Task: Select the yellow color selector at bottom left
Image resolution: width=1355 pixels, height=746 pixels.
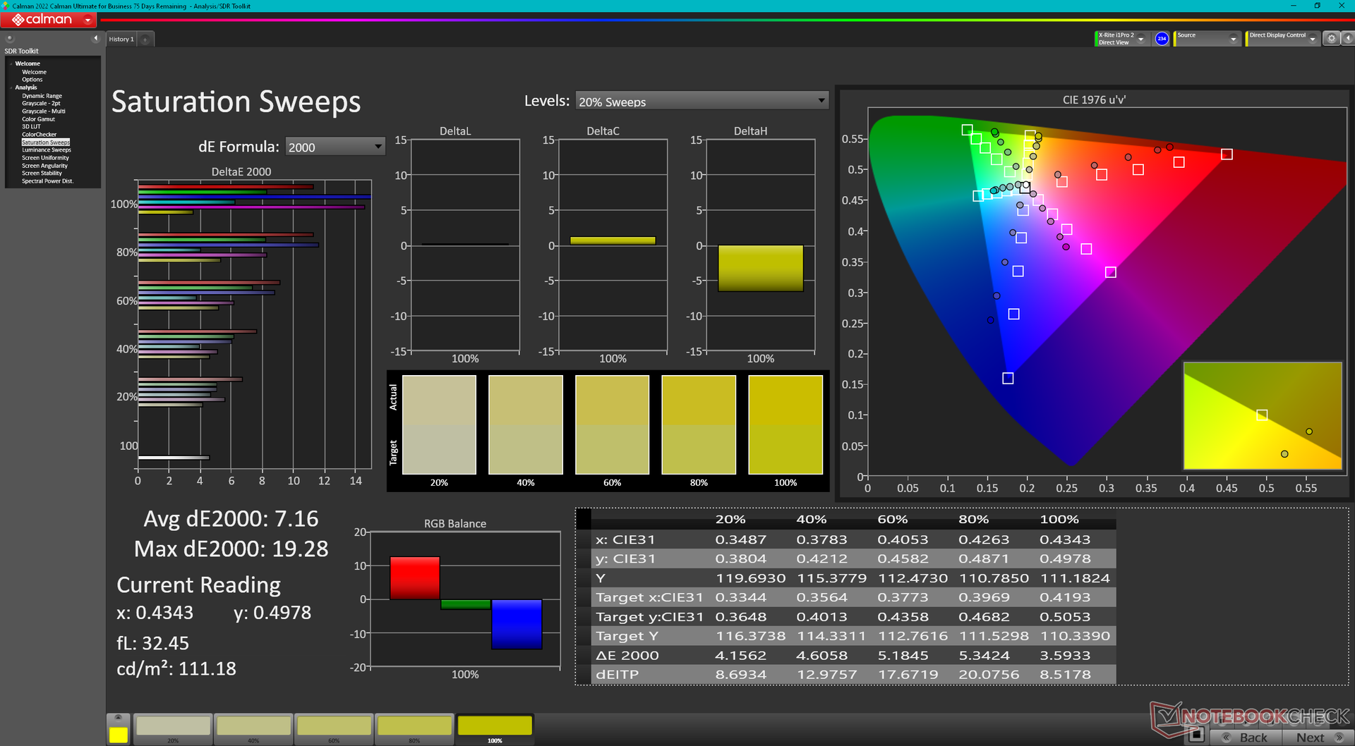Action: [119, 735]
